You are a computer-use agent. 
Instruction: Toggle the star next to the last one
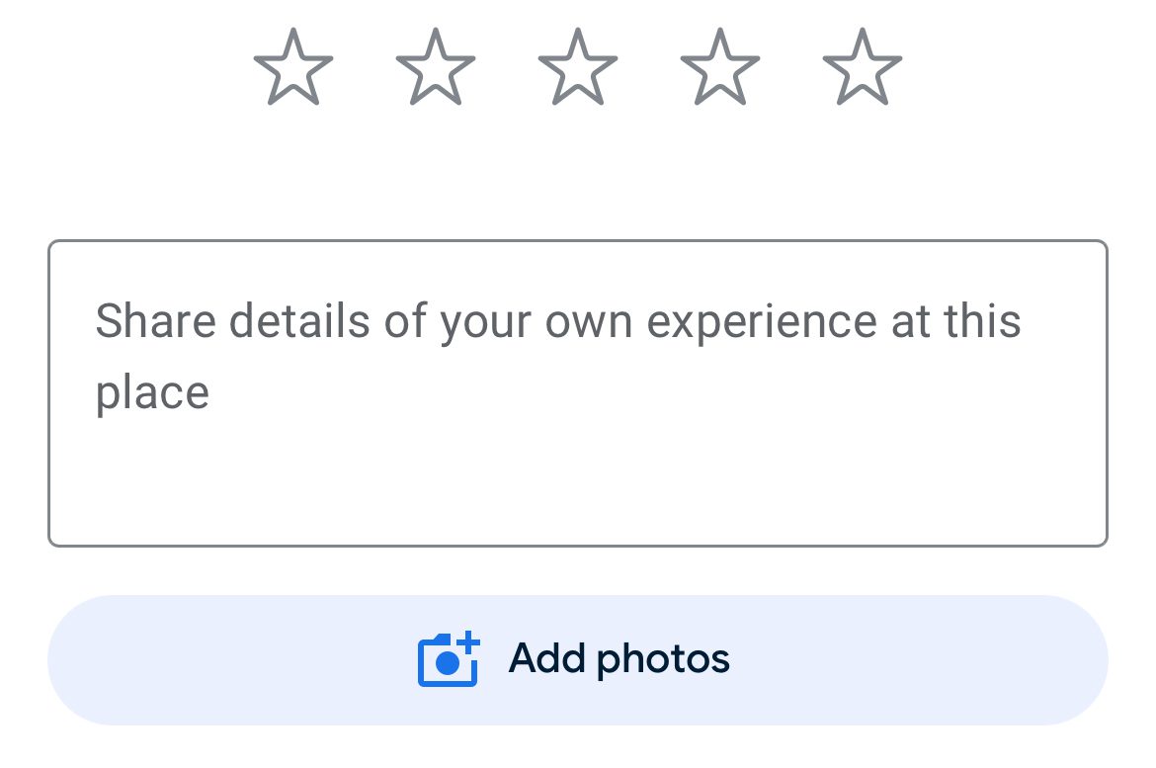point(720,67)
